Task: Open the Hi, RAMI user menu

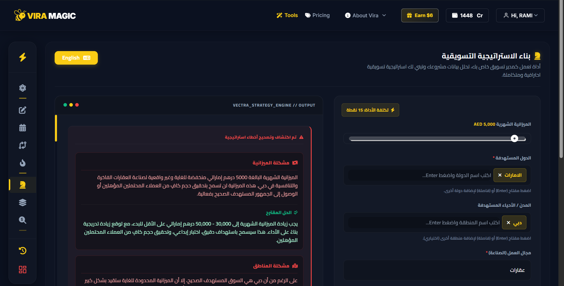Action: (520, 16)
